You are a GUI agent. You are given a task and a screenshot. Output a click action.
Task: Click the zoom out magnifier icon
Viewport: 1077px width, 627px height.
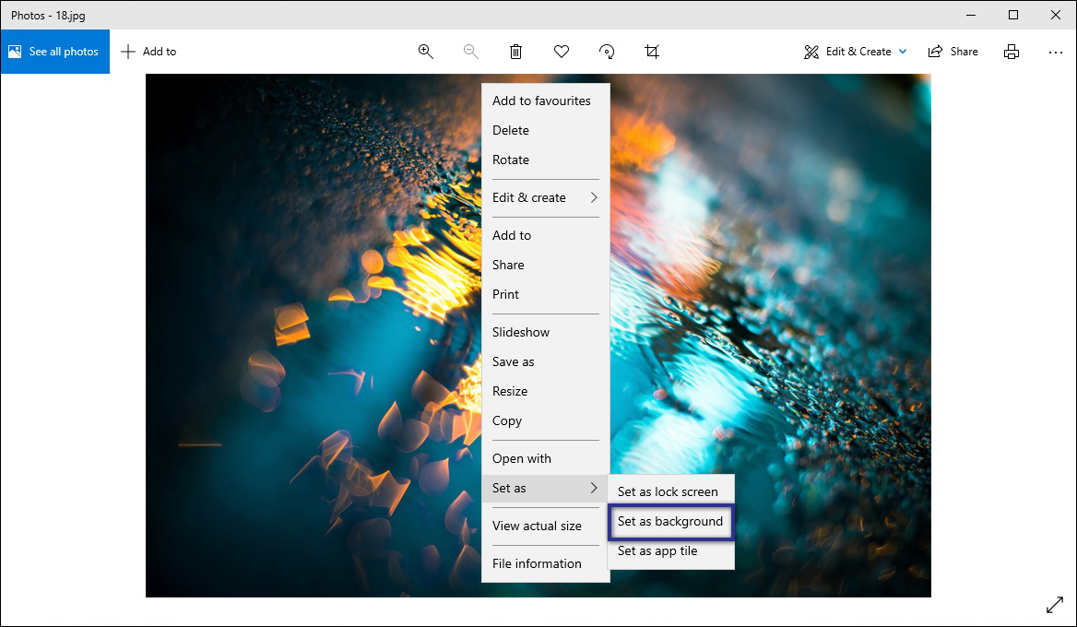pyautogui.click(x=470, y=52)
